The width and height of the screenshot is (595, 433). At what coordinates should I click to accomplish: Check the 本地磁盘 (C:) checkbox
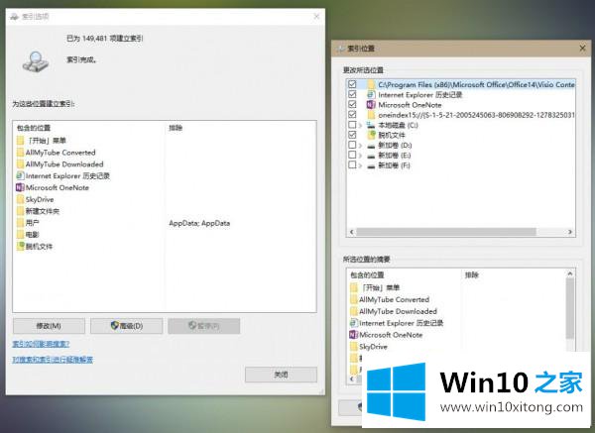(x=352, y=125)
